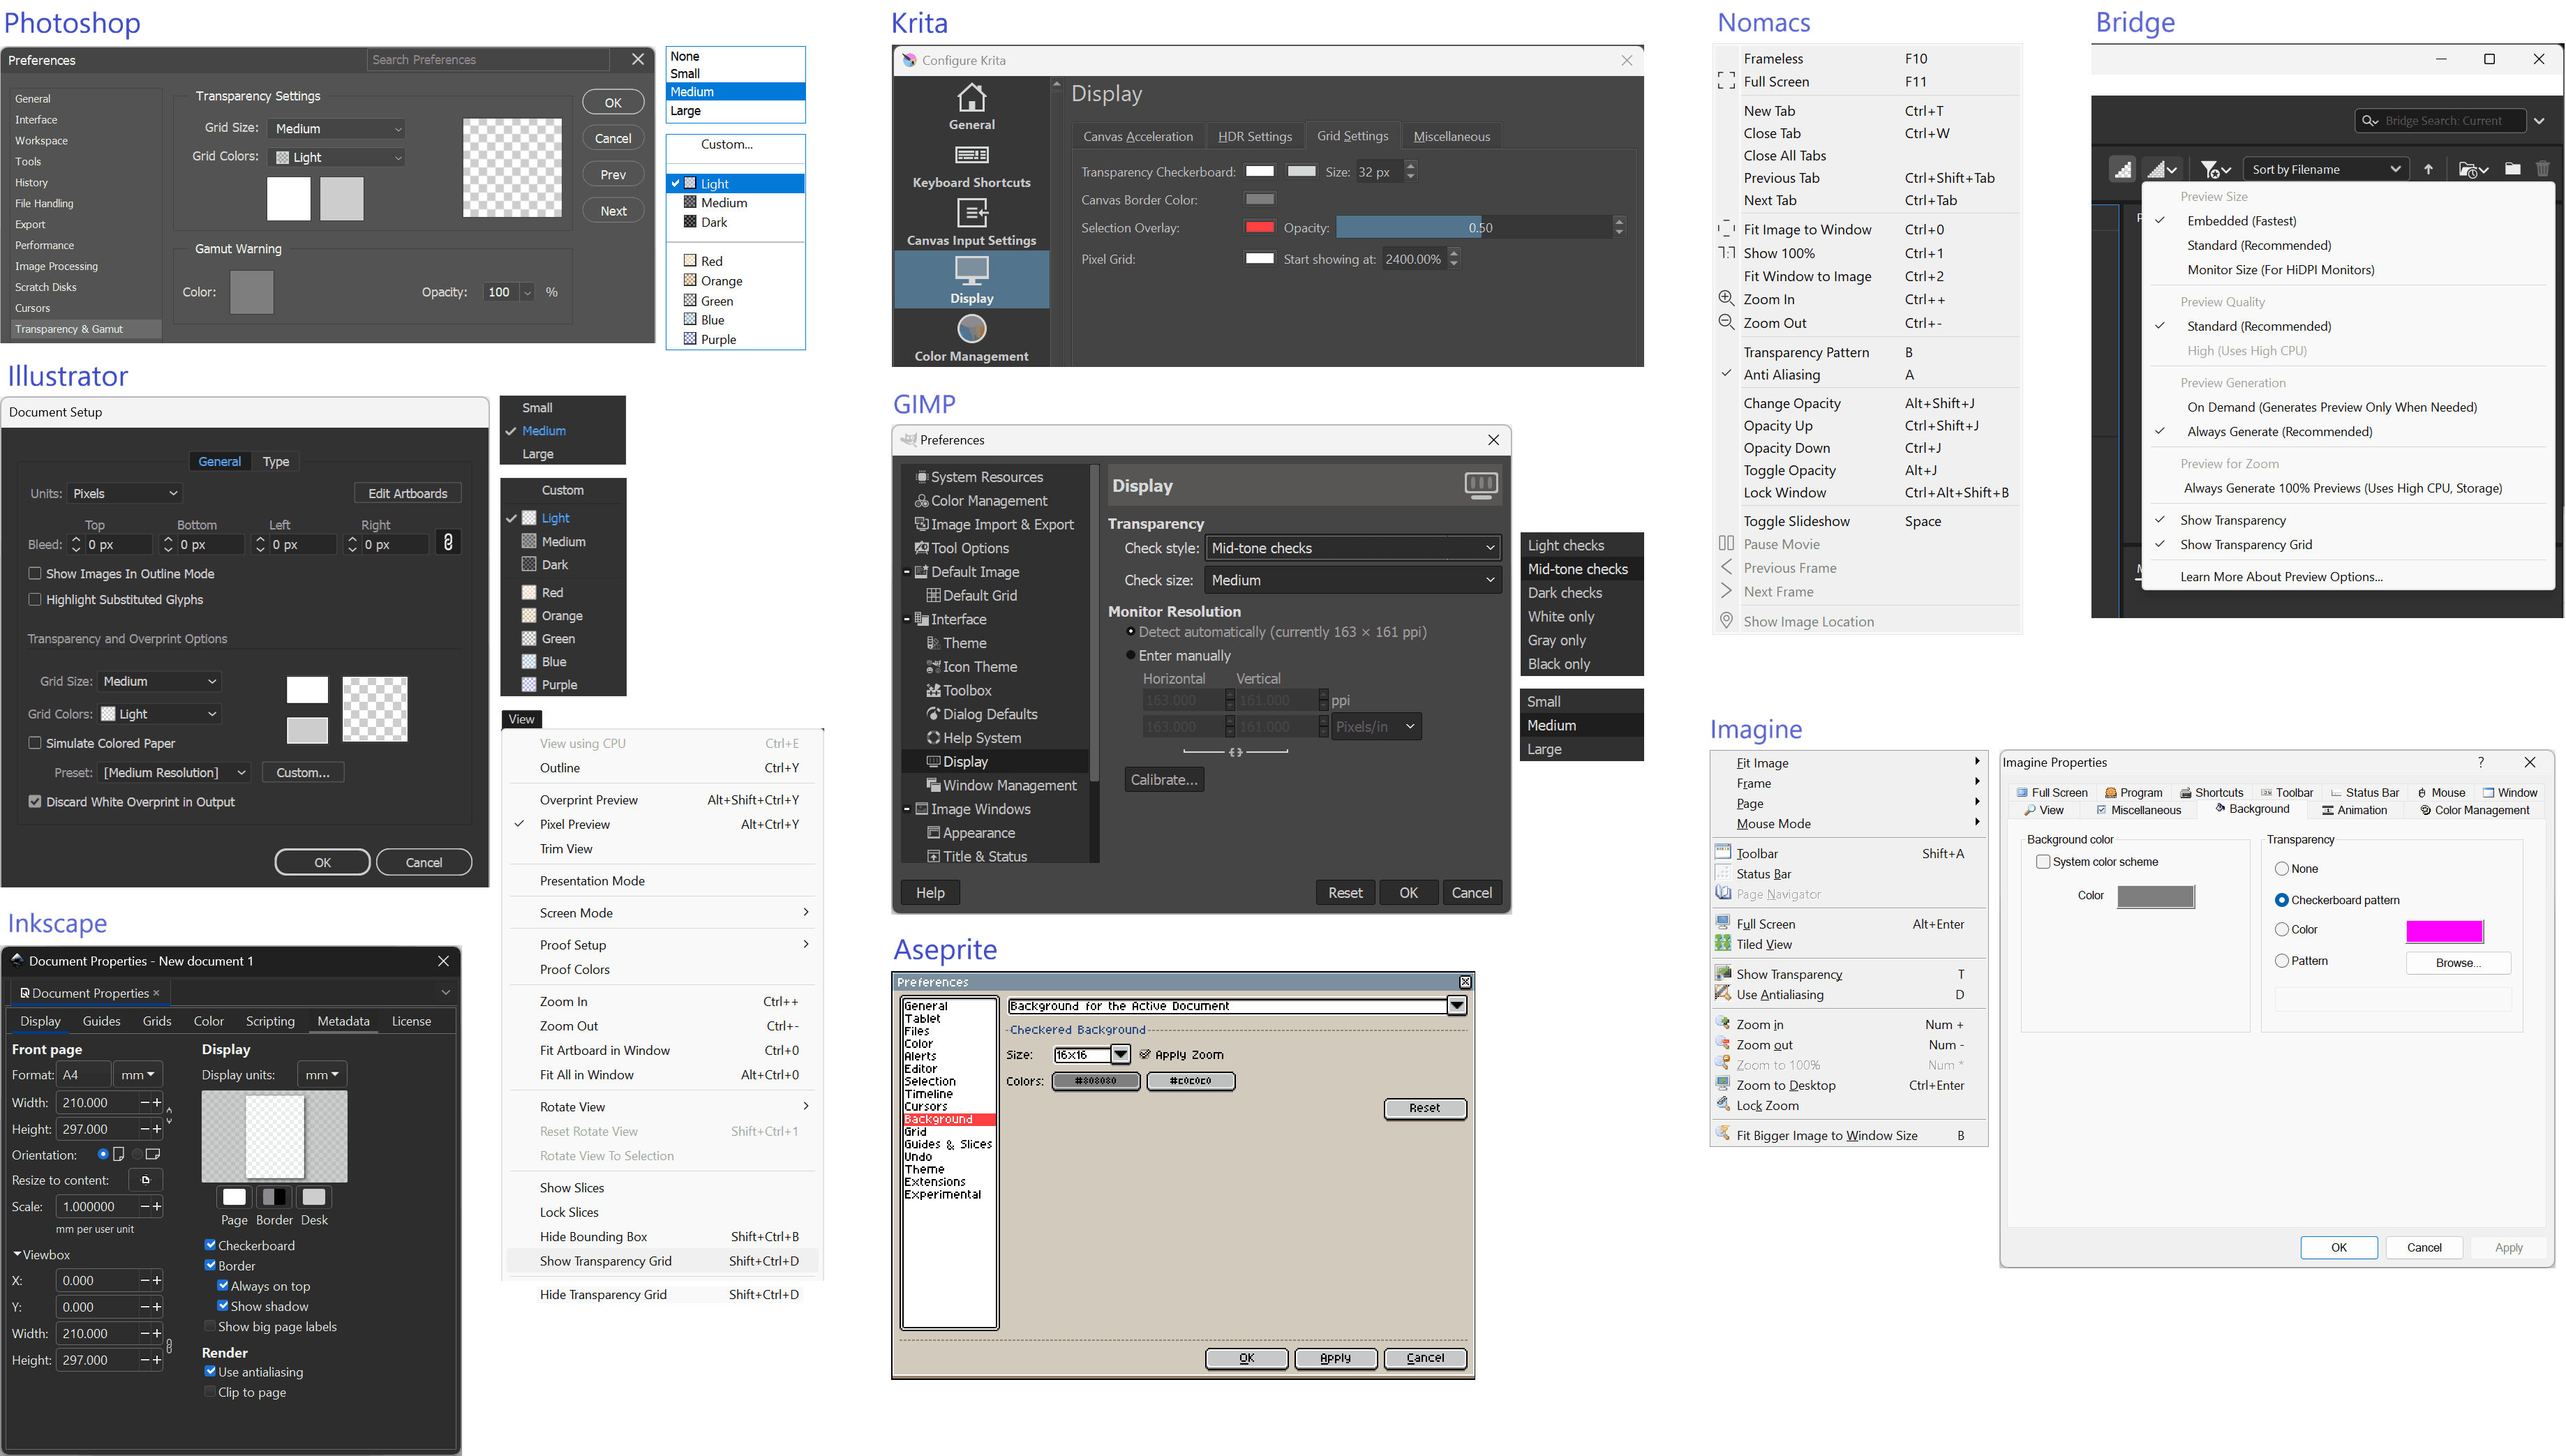Choose Show Transparency Grid in Illustrator View menu

606,1261
